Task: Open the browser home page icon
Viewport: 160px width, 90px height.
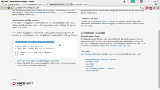Action: point(12,8)
